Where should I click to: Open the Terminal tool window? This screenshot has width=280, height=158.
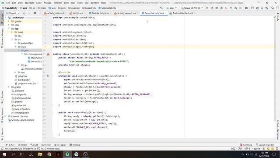click(75, 145)
